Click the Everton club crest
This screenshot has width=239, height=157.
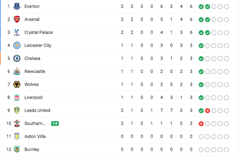point(17,6)
